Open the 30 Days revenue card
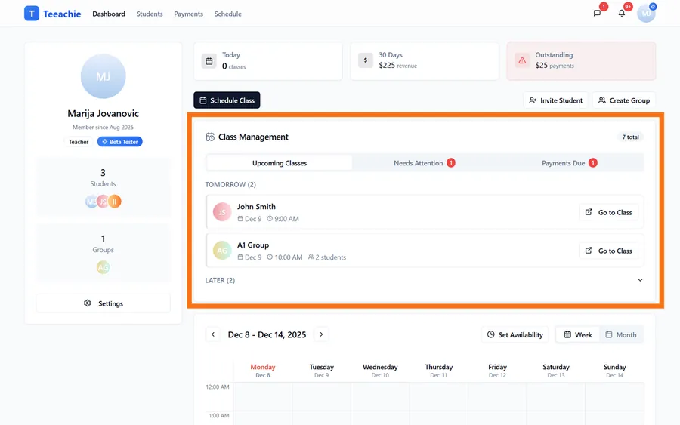The height and width of the screenshot is (425, 680). coord(425,61)
